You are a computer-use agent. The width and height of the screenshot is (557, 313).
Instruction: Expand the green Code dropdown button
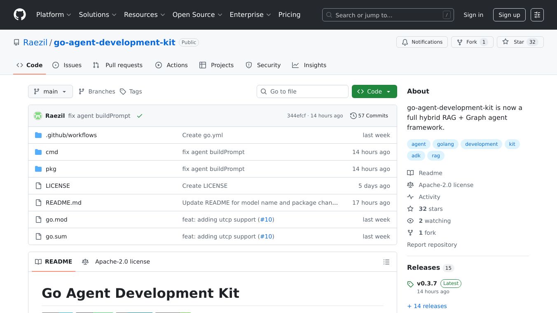tap(374, 91)
